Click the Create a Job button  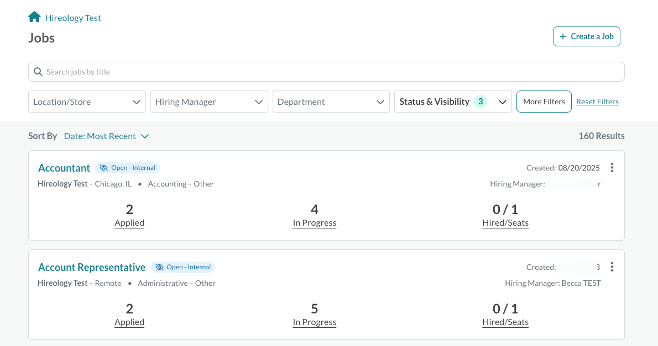[x=586, y=36]
